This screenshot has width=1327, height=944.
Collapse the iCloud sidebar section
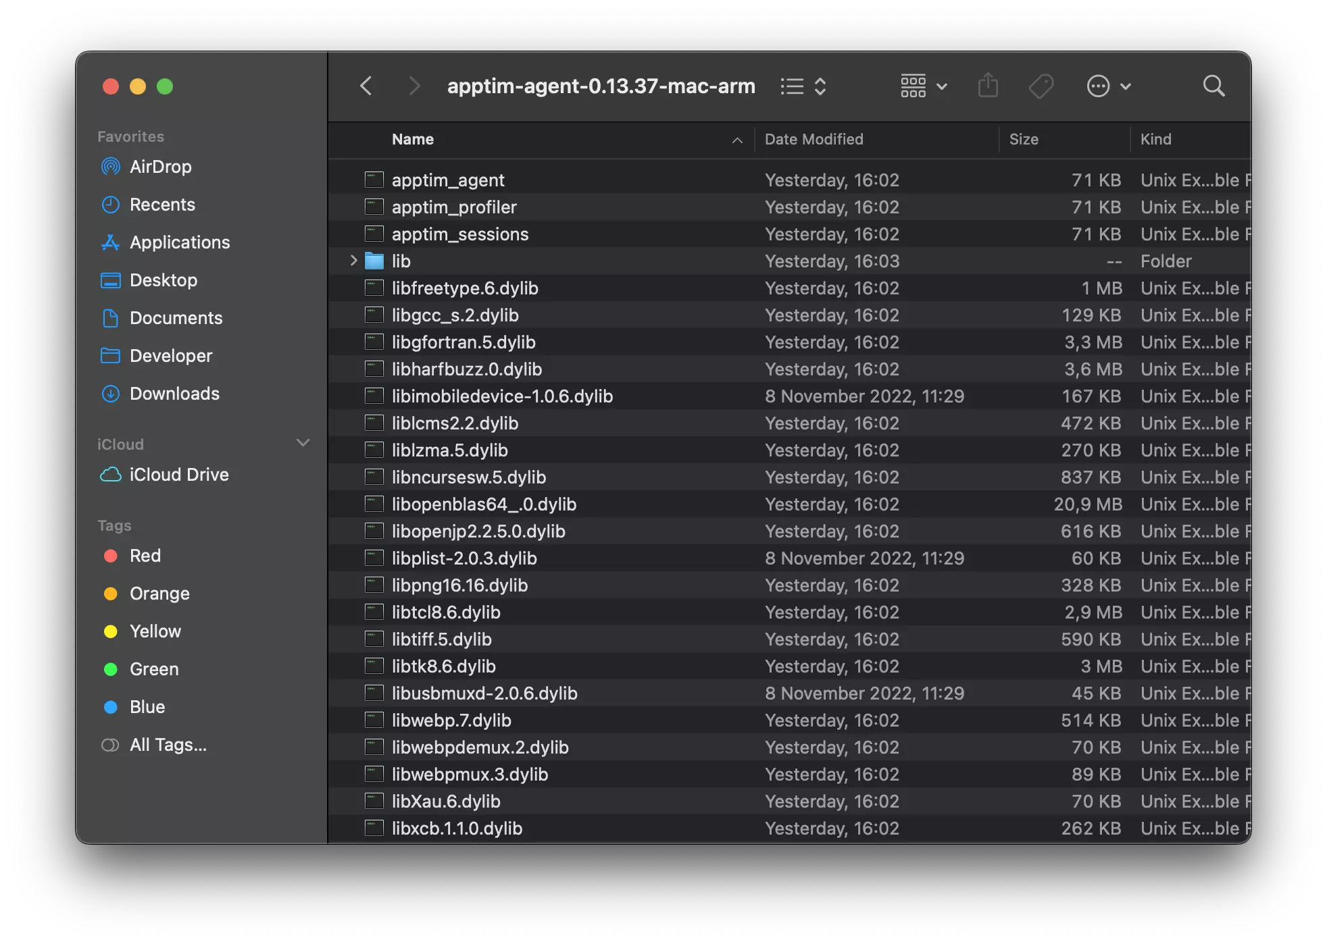[303, 443]
